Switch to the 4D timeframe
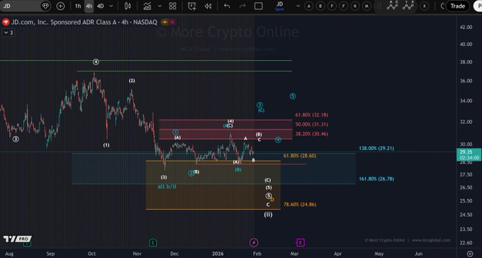This screenshot has height=258, width=482. [x=100, y=6]
